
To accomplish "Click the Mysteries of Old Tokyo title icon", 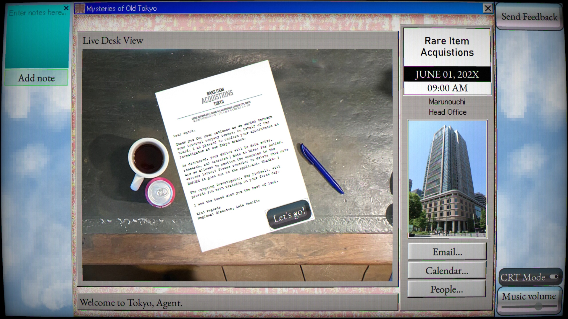I will (x=80, y=9).
